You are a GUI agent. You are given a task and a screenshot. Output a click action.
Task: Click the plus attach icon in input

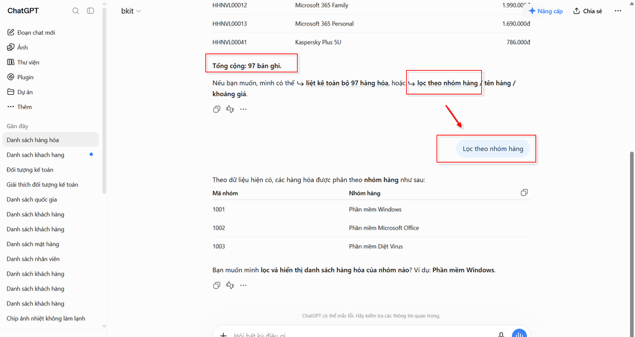[x=223, y=335]
